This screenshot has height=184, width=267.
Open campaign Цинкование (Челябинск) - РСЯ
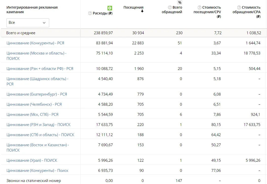(x=34, y=104)
